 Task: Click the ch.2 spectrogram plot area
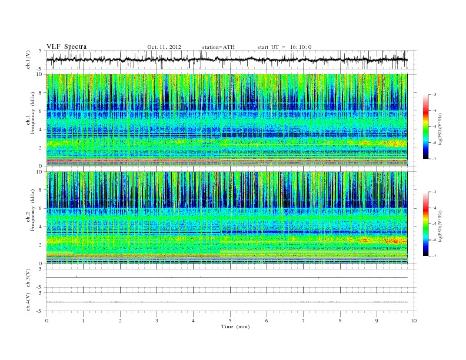[x=227, y=217]
